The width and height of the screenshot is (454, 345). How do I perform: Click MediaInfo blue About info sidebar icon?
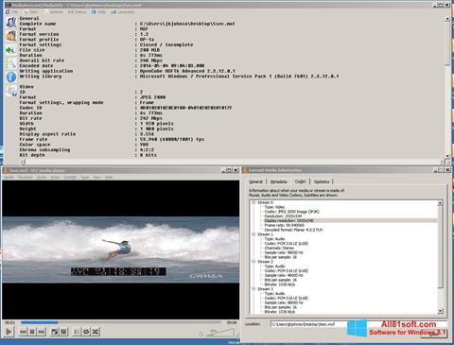11,77
